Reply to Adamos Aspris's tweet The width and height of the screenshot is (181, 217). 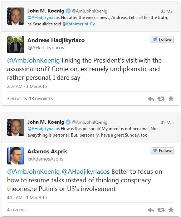[151, 210]
